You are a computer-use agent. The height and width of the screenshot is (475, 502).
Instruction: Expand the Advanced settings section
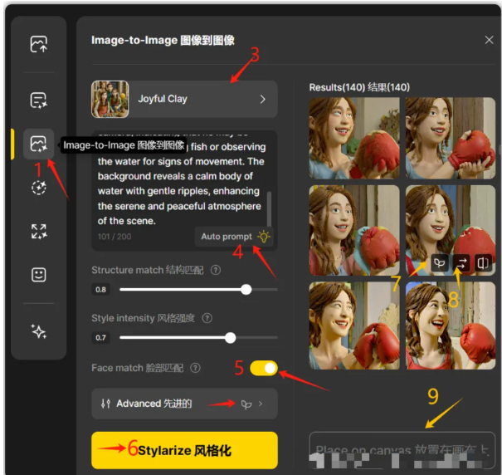click(x=184, y=404)
